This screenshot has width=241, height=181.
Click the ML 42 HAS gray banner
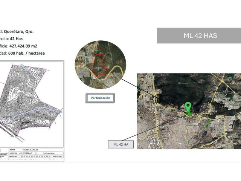point(199,35)
